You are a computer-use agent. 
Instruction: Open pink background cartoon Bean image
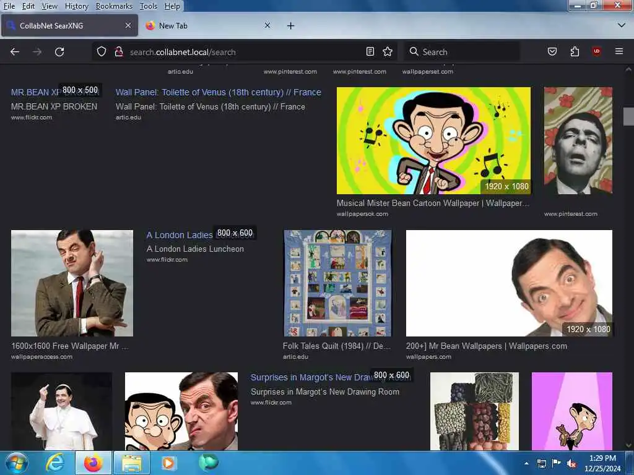(x=571, y=411)
